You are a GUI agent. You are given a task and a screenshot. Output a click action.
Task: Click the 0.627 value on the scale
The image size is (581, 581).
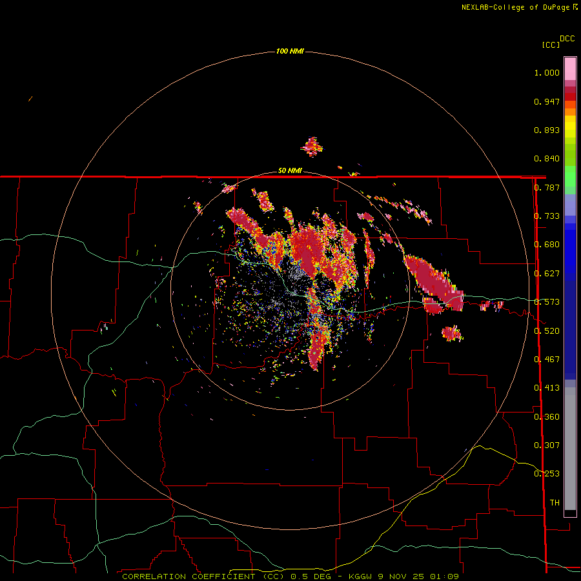coord(547,274)
